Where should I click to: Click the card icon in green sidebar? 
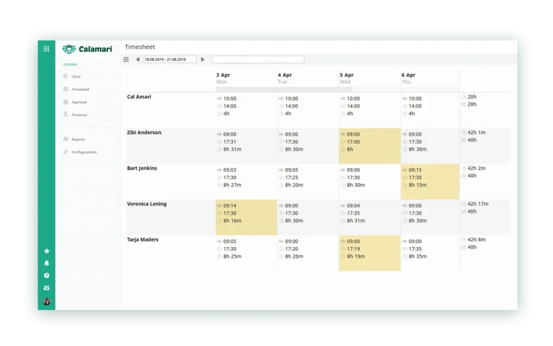[47, 288]
